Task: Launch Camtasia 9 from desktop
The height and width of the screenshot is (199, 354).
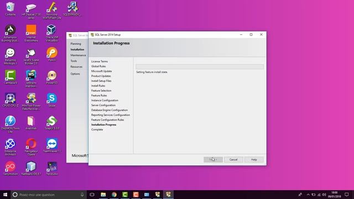Action: [x=10, y=77]
